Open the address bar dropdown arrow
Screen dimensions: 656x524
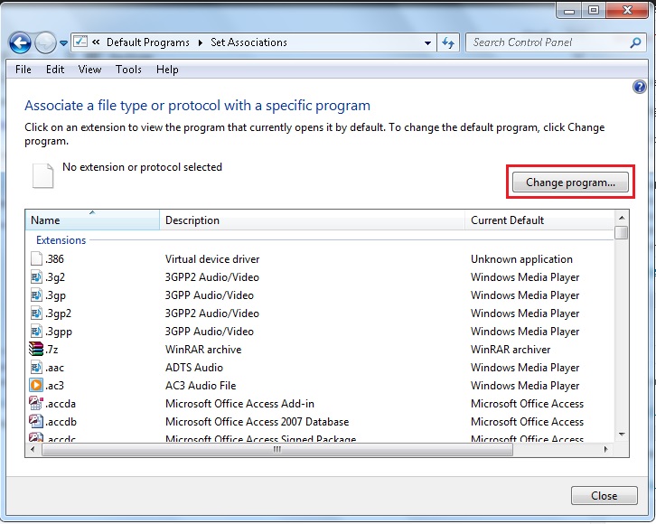point(427,42)
